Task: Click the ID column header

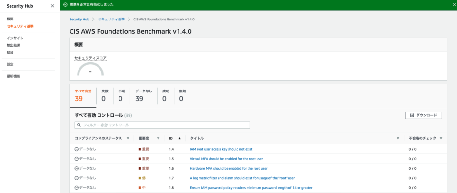Action: pos(171,139)
